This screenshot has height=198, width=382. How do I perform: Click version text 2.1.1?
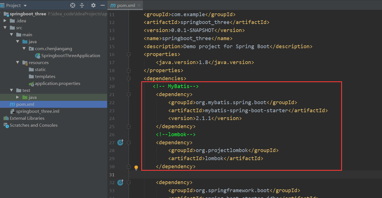coord(204,118)
